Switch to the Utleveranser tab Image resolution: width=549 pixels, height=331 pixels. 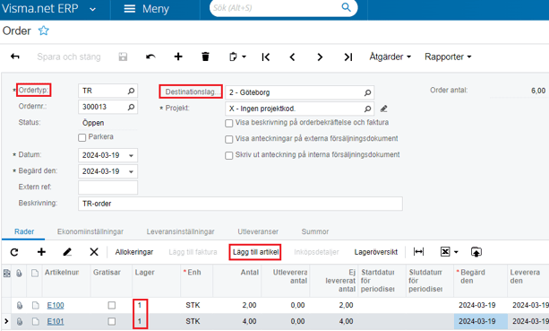[x=258, y=231]
